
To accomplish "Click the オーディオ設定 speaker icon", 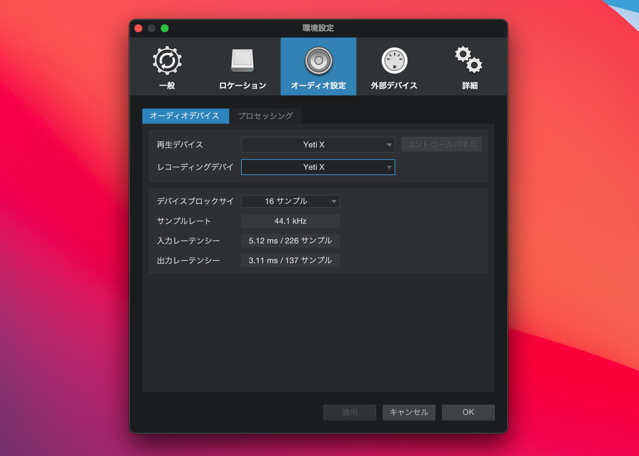I will point(319,61).
